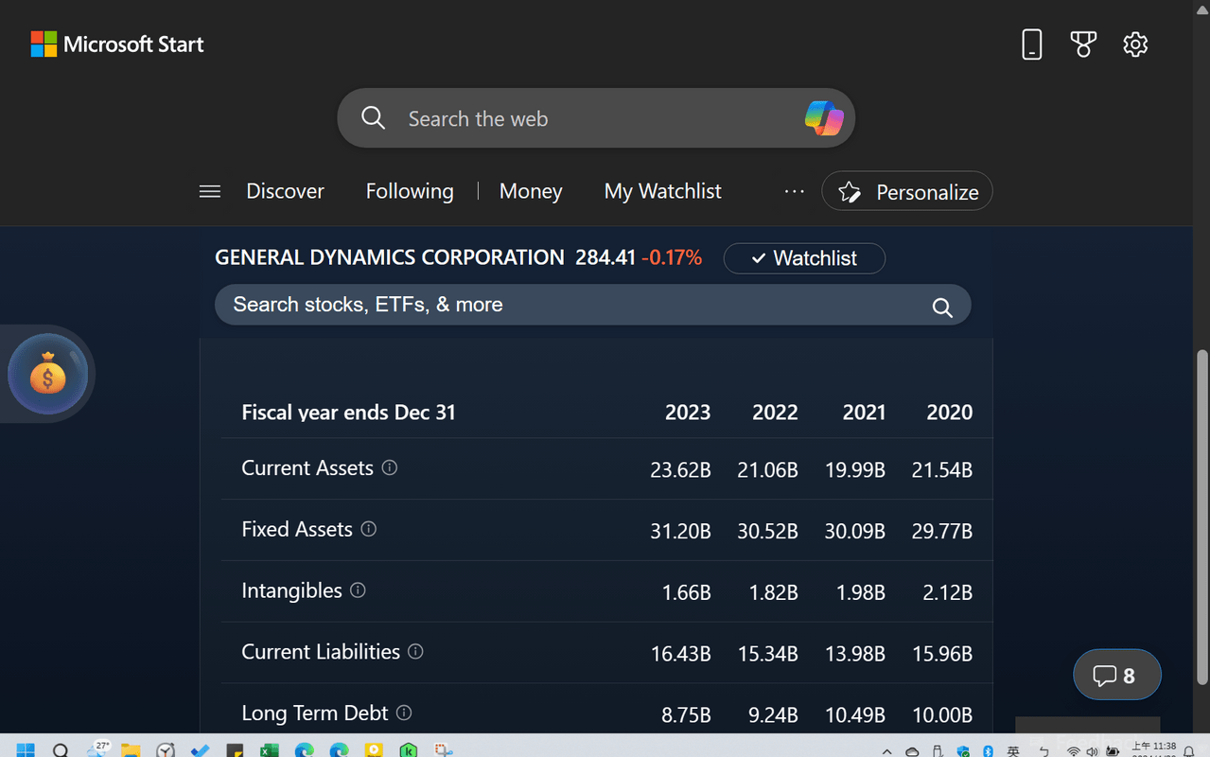Open Excel from the Windows taskbar
Image resolution: width=1210 pixels, height=757 pixels.
(x=269, y=750)
